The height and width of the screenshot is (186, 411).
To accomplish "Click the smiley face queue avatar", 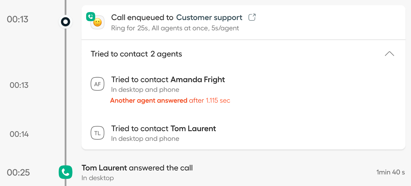I will click(x=98, y=23).
